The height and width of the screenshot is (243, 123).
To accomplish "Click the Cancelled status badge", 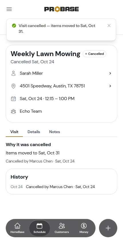I will pos(94,54).
